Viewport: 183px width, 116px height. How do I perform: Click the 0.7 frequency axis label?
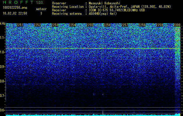[2, 96]
